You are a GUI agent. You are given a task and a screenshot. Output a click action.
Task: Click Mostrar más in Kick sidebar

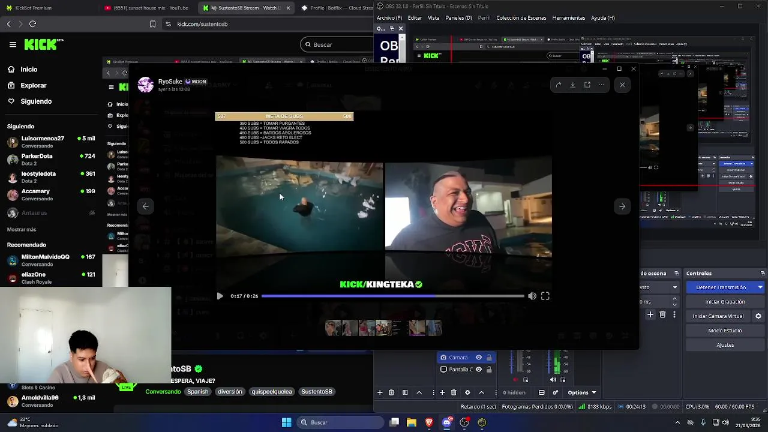pyautogui.click(x=22, y=229)
